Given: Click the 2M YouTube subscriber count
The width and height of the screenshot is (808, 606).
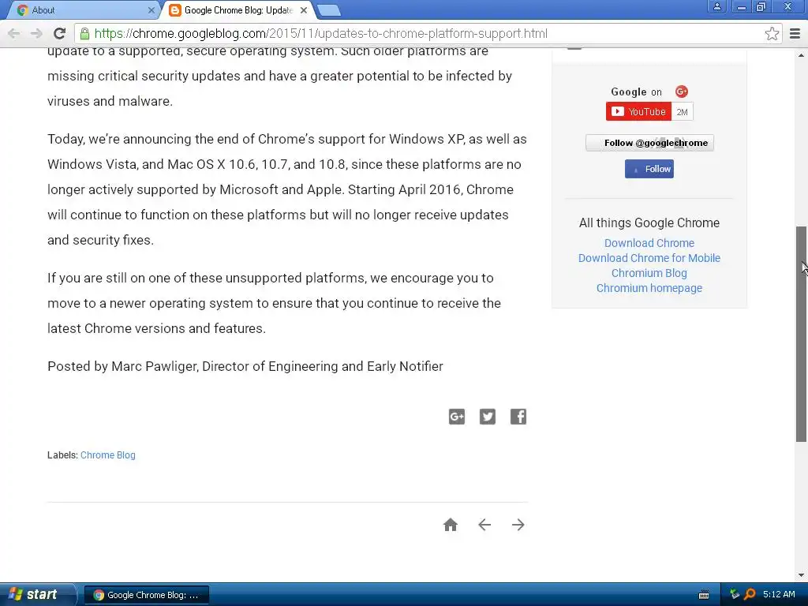Looking at the screenshot, I should (x=682, y=112).
